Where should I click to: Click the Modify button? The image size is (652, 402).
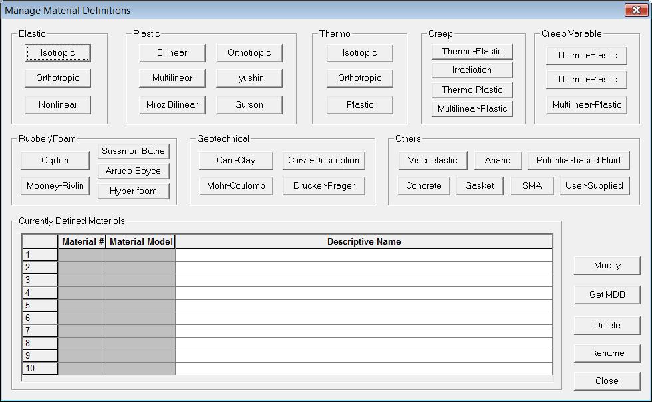tap(607, 266)
